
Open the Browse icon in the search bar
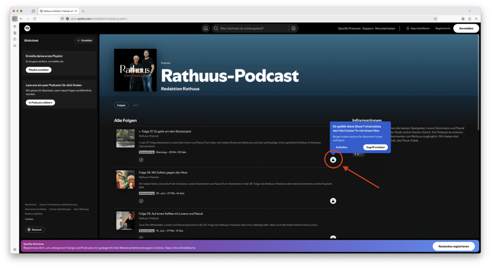point(293,28)
